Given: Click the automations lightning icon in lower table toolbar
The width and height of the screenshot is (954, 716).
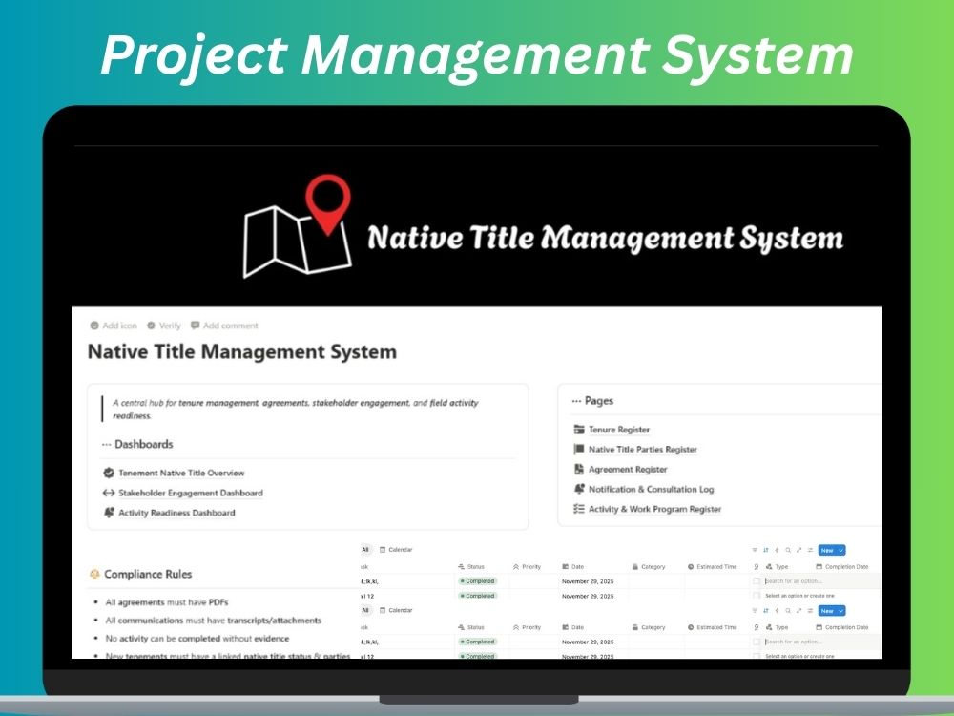Looking at the screenshot, I should 777,611.
